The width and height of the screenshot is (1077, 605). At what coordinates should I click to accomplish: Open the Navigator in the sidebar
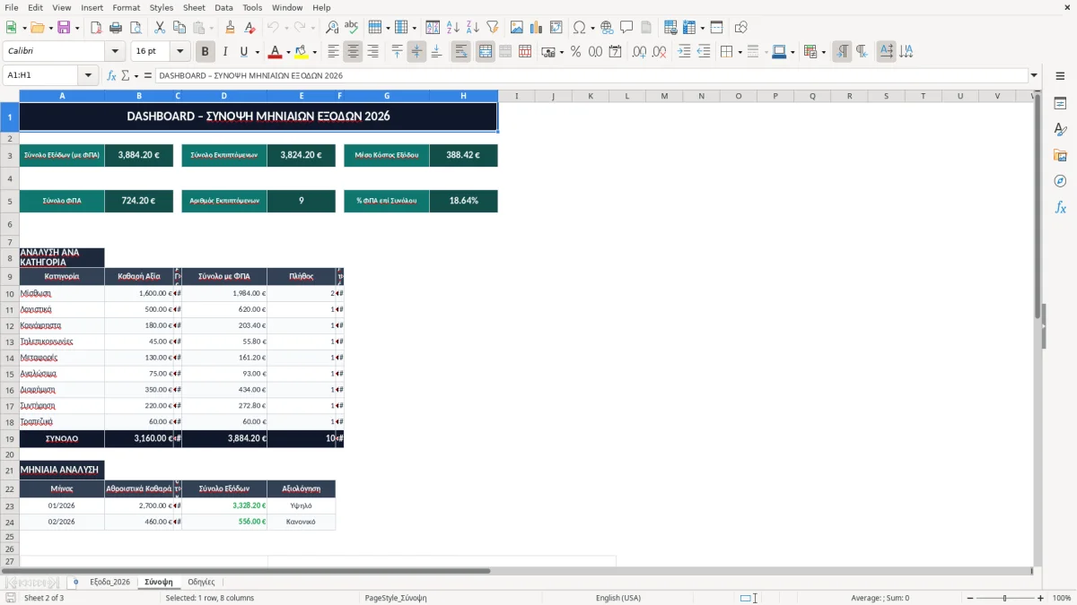pyautogui.click(x=1060, y=181)
